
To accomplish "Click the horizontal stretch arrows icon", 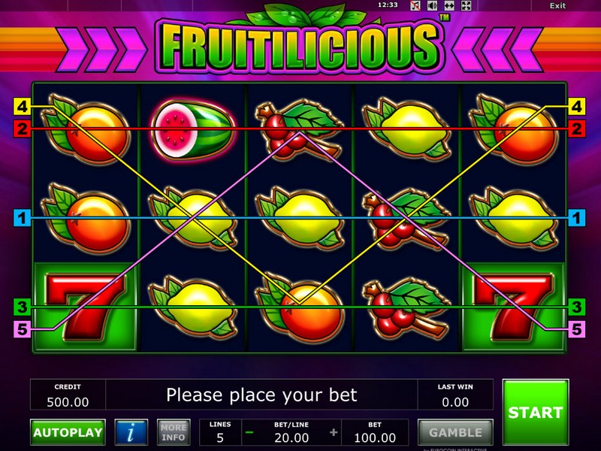I will click(x=449, y=5).
